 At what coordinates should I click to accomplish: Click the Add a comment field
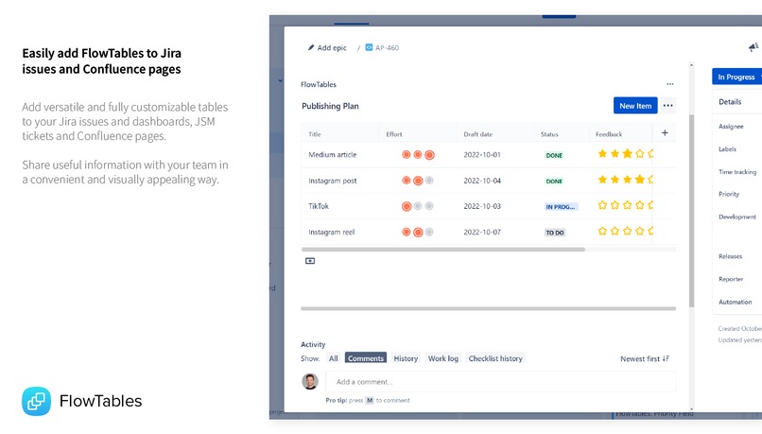pos(500,381)
